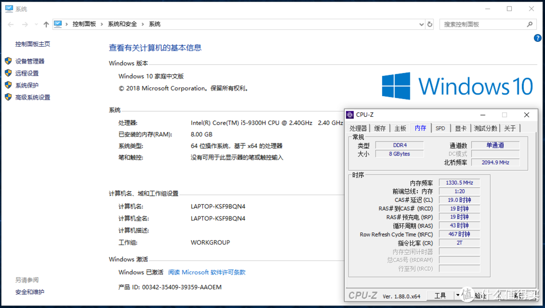Switch to 关于 tab in CPU-Z

[x=510, y=128]
